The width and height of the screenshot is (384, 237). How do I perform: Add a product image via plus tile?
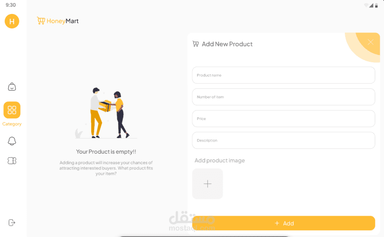207,183
